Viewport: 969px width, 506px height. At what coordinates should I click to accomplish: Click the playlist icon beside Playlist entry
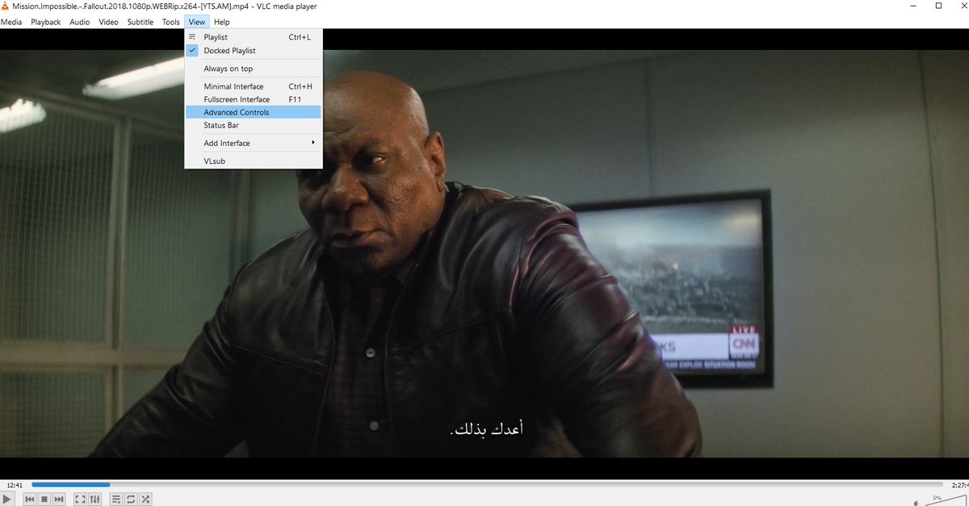192,37
